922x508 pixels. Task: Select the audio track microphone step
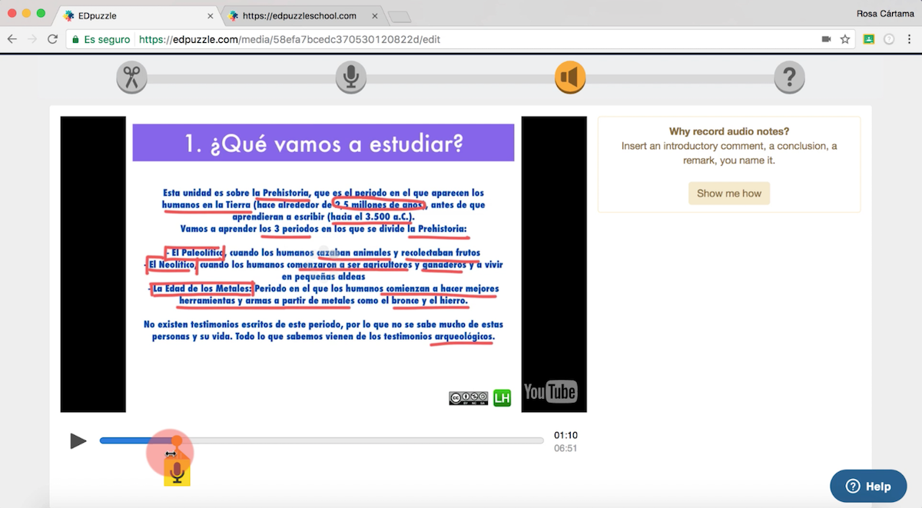(351, 78)
